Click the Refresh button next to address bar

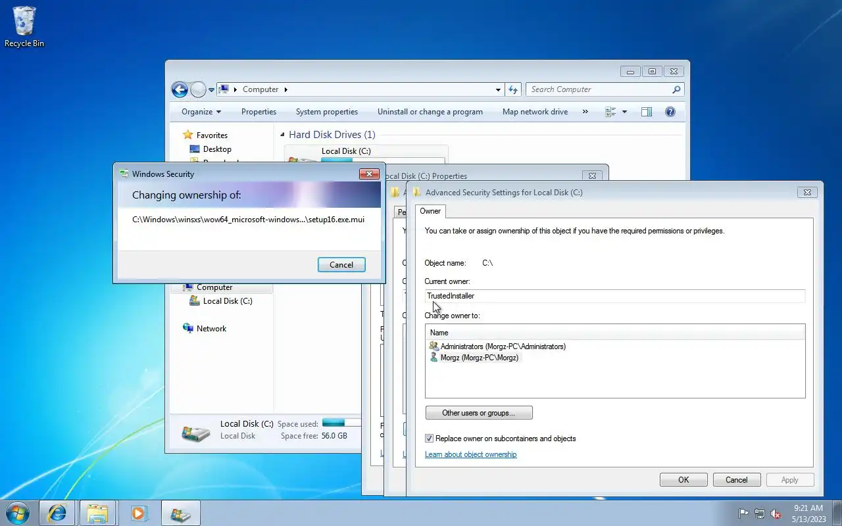[x=514, y=89]
